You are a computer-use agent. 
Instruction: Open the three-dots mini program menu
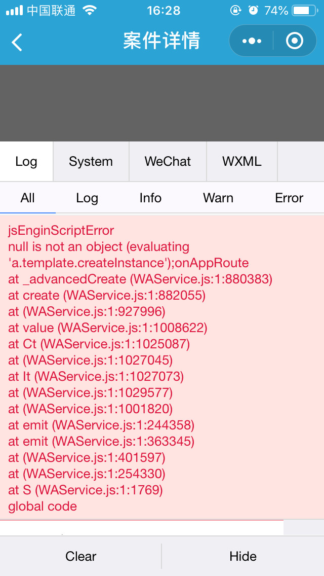tap(252, 41)
